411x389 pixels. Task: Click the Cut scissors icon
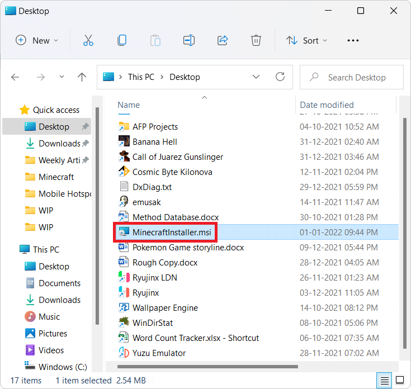coord(88,40)
